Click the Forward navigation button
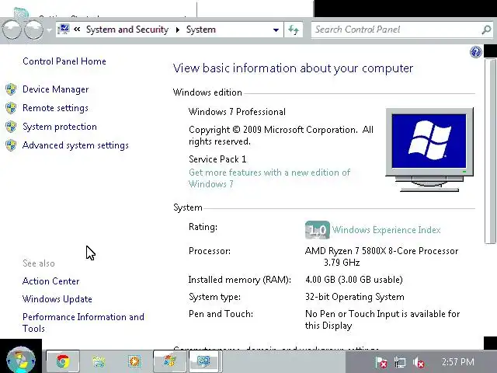Viewport: 497px width, 373px height. coord(33,30)
